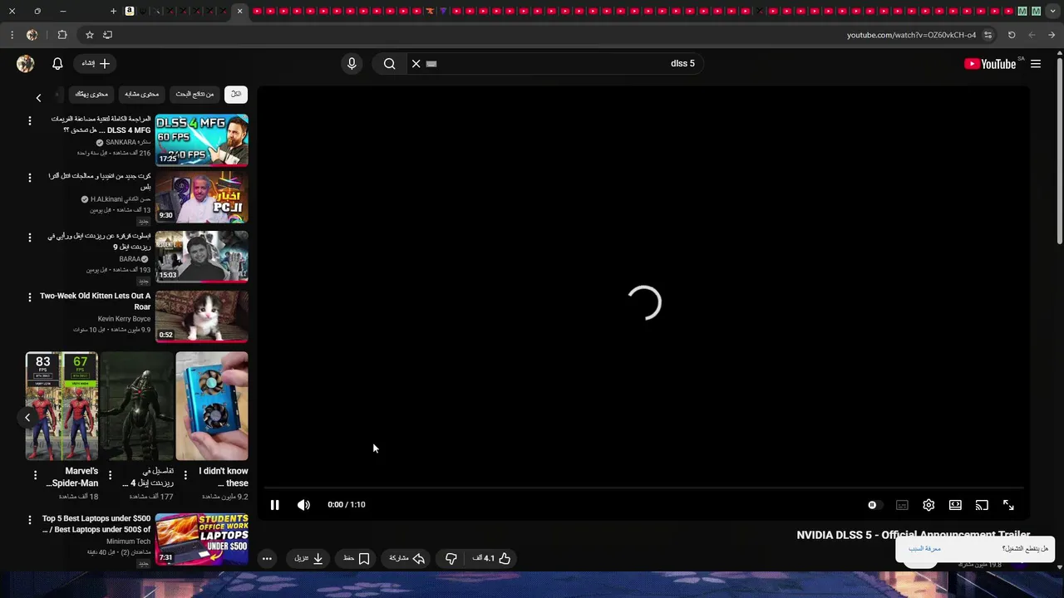Image resolution: width=1064 pixels, height=598 pixels.
Task: Open SANKARA channel name link
Action: (126, 142)
